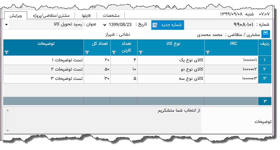280x150 pixels.
Task: Click IRC cell ۱۰۰۰۰۰۱
Action: click(231, 60)
